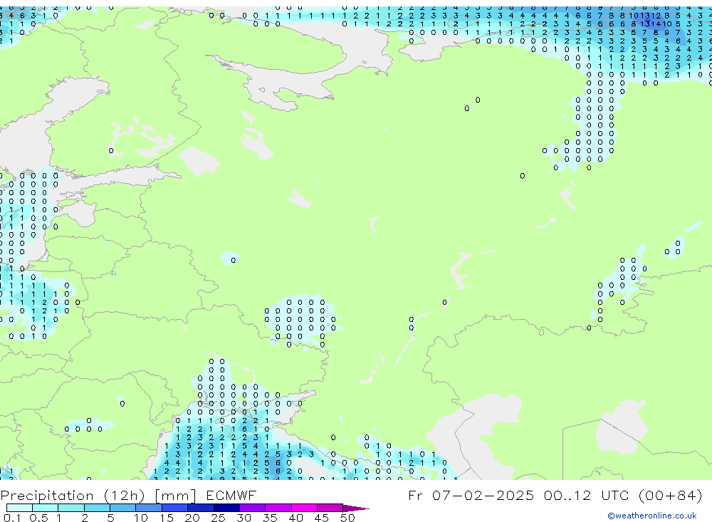Click the 20–25 mm legend swatch

coord(200,508)
